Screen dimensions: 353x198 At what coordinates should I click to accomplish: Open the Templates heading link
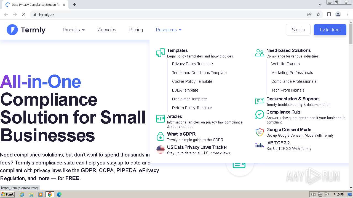click(x=177, y=50)
